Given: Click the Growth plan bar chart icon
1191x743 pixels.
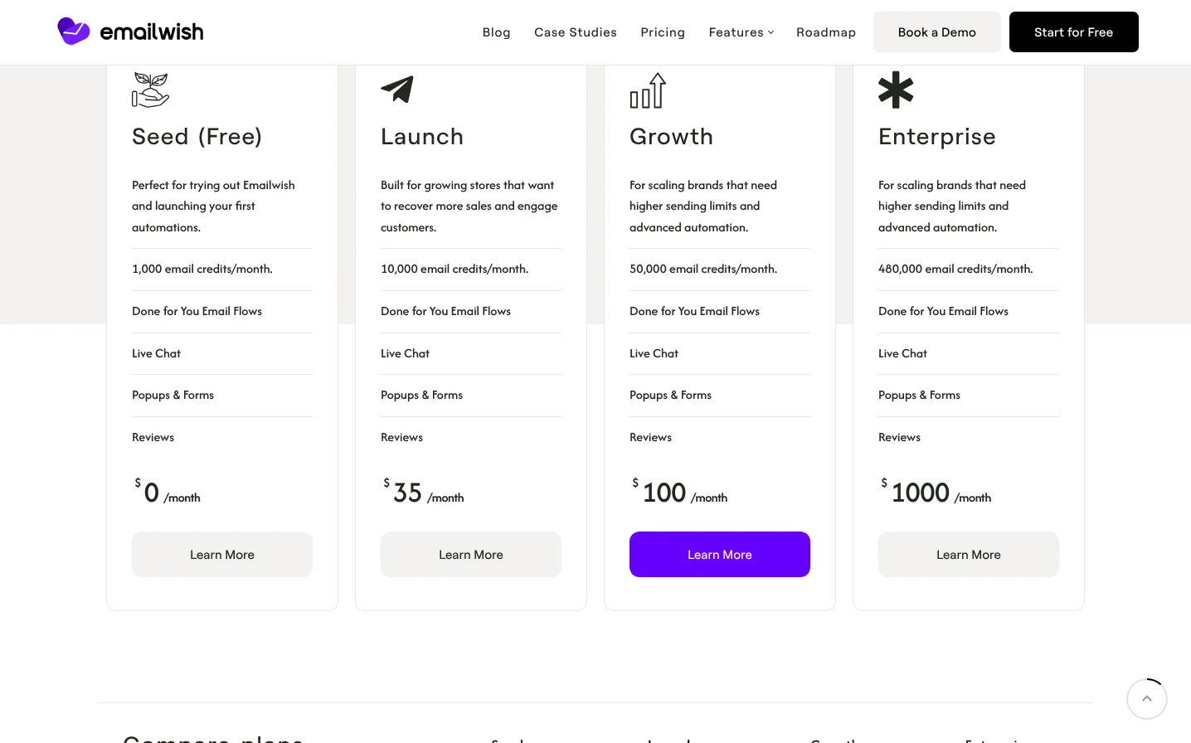Looking at the screenshot, I should click(648, 90).
